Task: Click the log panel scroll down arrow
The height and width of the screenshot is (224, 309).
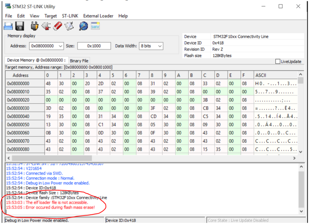Action: (x=301, y=211)
